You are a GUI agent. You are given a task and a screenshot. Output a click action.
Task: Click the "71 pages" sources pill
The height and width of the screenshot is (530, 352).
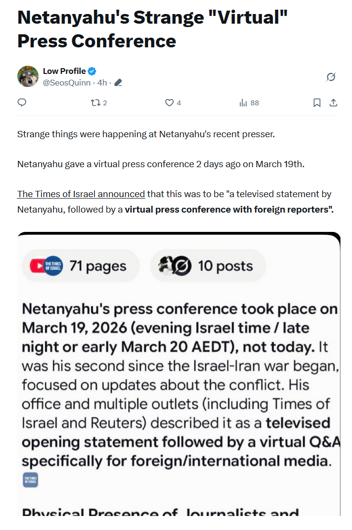tap(81, 266)
